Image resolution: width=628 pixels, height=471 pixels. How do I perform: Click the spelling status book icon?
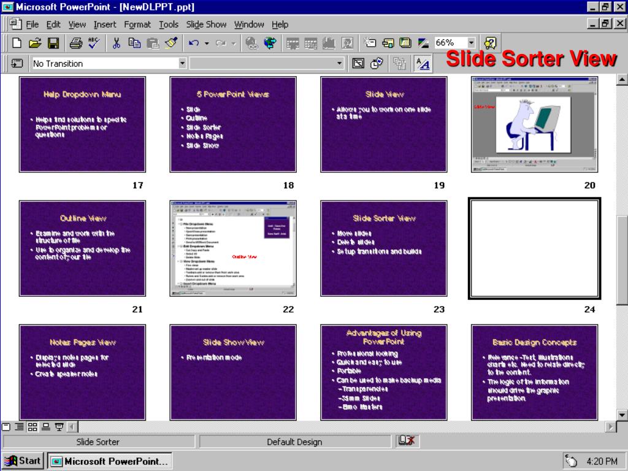click(x=407, y=440)
